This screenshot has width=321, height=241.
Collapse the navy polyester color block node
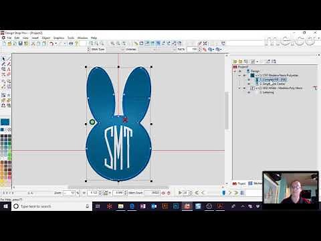click(x=239, y=76)
